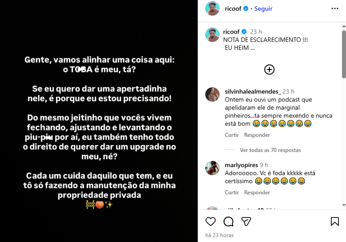Open the ricoof profile picture in the header

pyautogui.click(x=212, y=8)
